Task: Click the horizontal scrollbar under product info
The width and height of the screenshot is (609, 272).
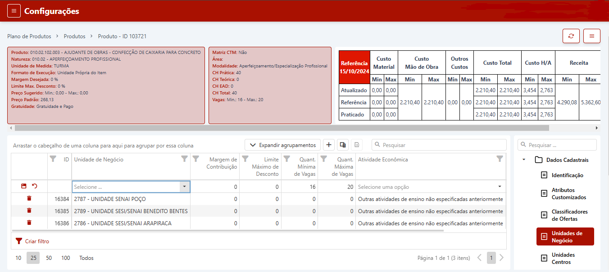Action: click(282, 128)
